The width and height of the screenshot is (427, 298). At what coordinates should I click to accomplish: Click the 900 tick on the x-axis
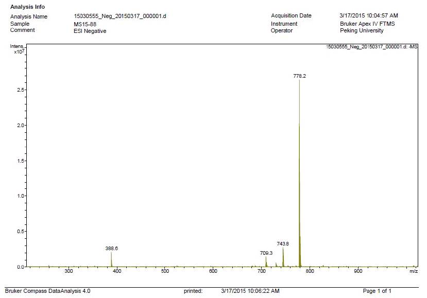358,271
